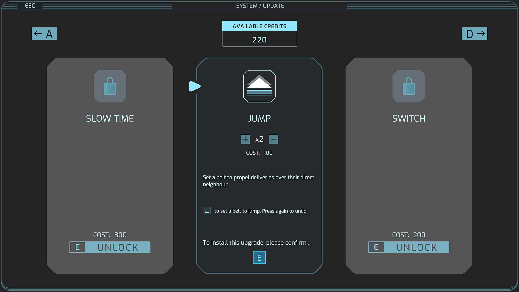This screenshot has height=292, width=519.
Task: Click the spacebar key icon
Action: pyautogui.click(x=207, y=211)
